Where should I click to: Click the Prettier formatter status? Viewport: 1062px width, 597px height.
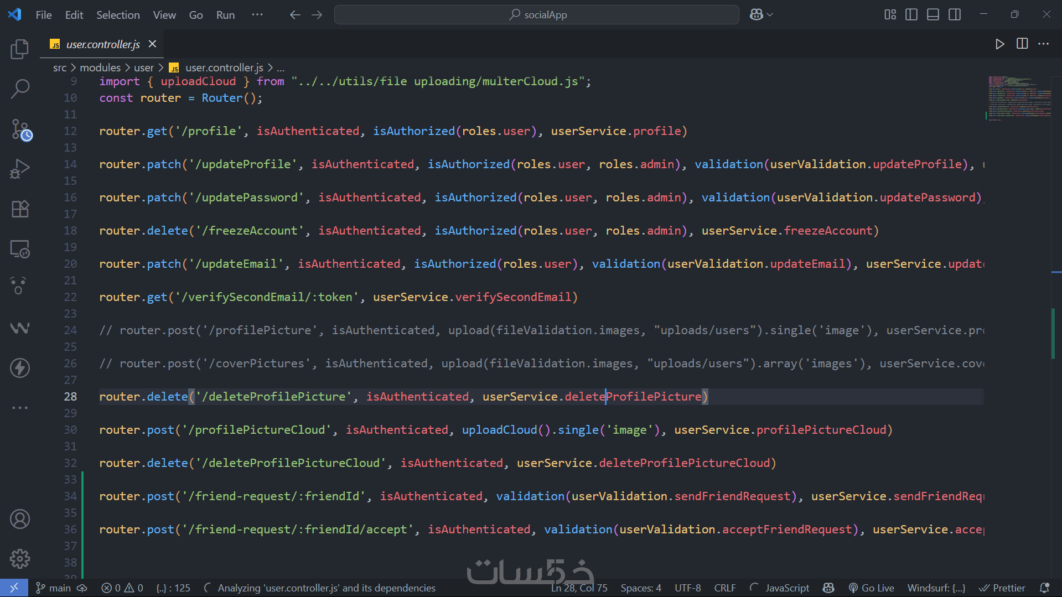pos(1002,588)
